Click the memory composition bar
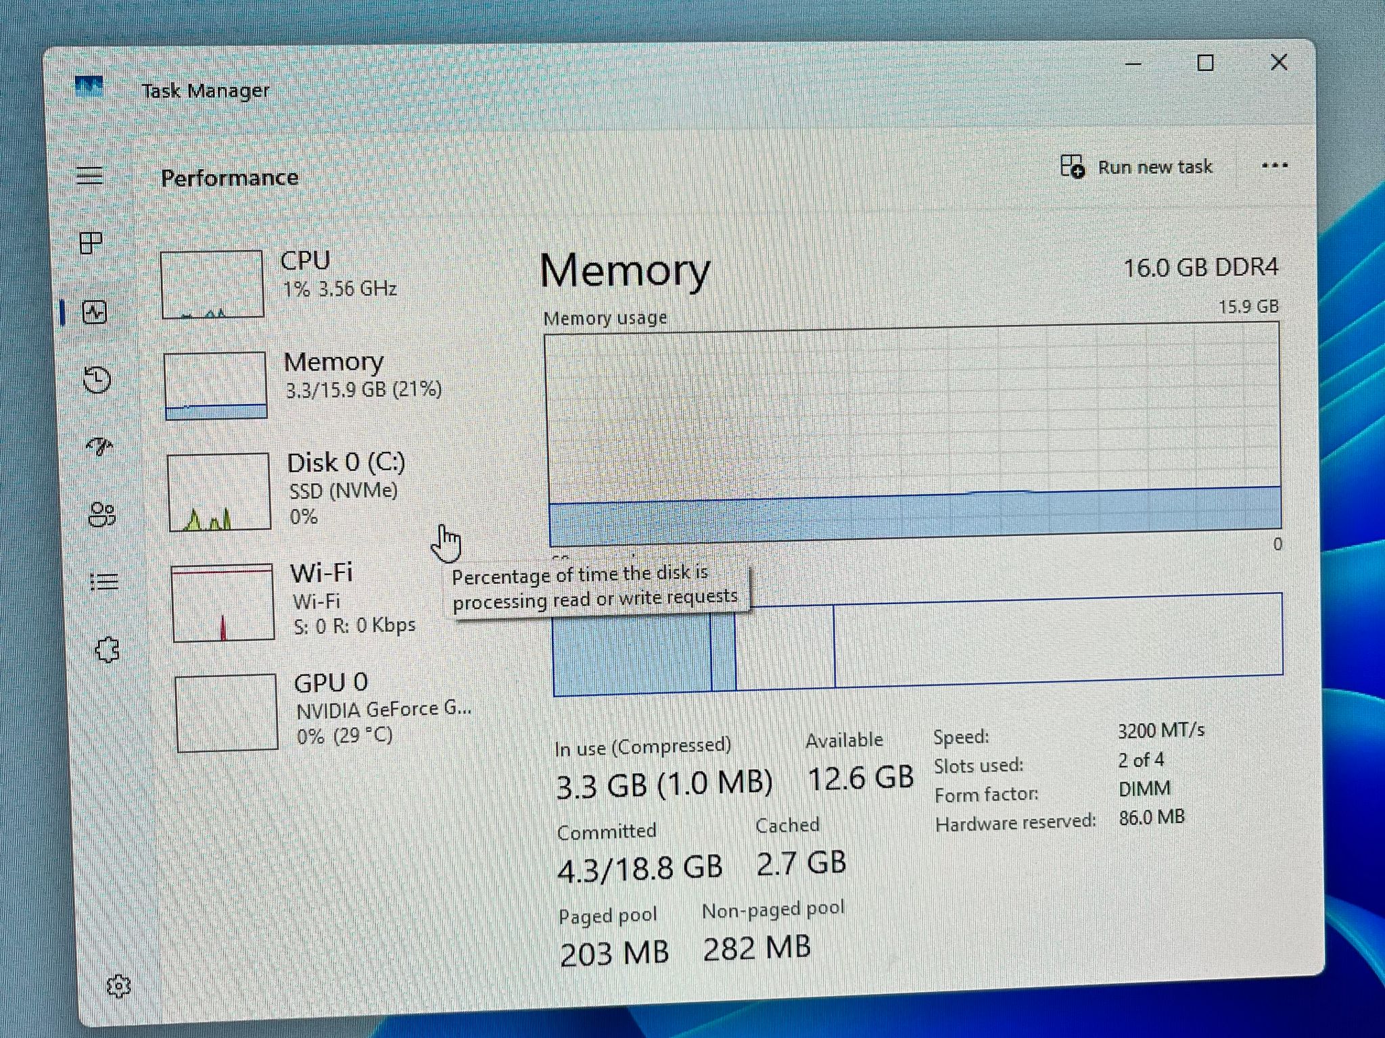1385x1038 pixels. 918,643
